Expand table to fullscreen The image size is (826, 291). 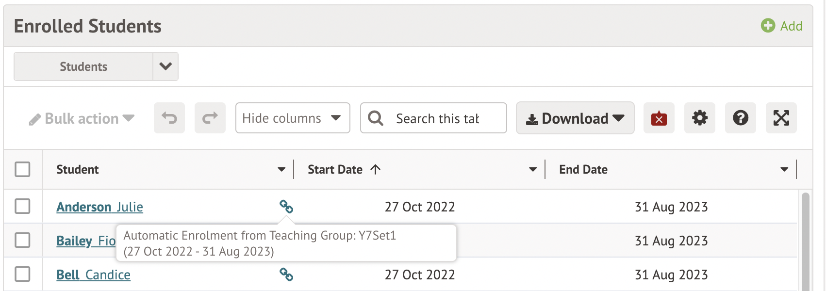pos(781,118)
